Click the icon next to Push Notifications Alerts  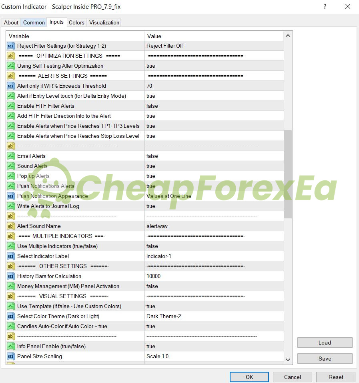click(10, 186)
